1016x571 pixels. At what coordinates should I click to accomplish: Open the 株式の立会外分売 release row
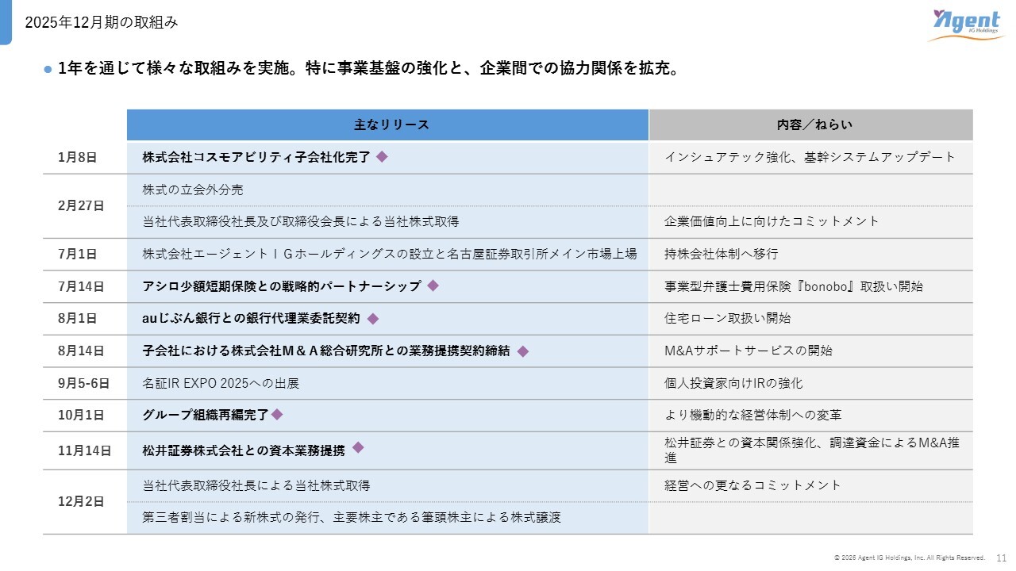tap(193, 190)
